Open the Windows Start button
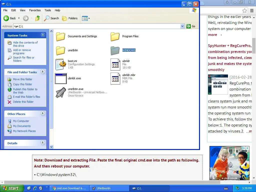 (12, 188)
